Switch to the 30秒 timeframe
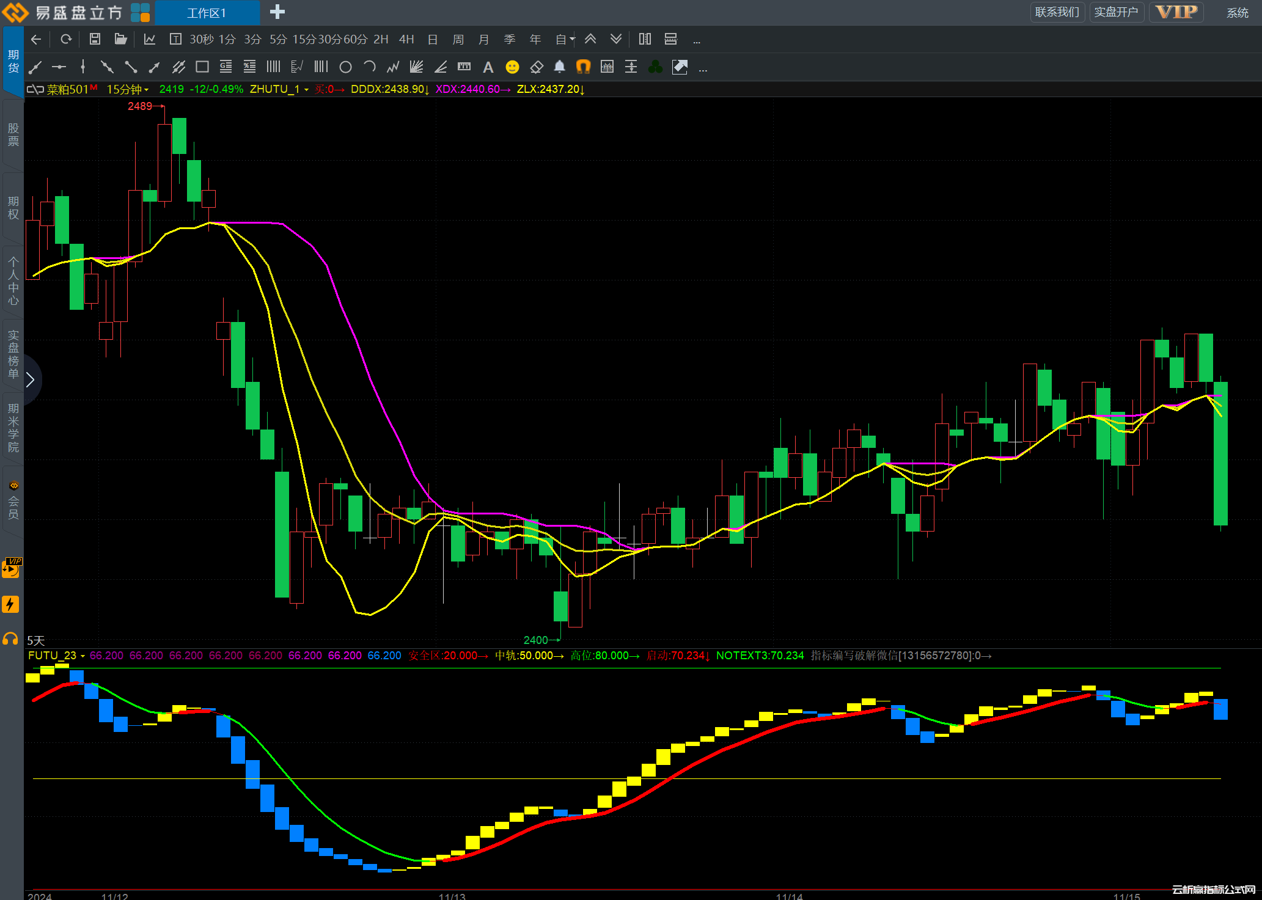 coord(202,40)
